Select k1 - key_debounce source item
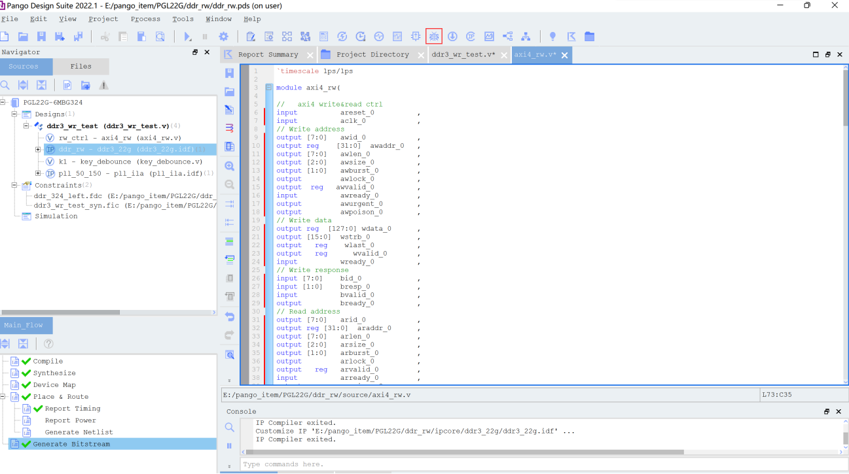 (130, 161)
